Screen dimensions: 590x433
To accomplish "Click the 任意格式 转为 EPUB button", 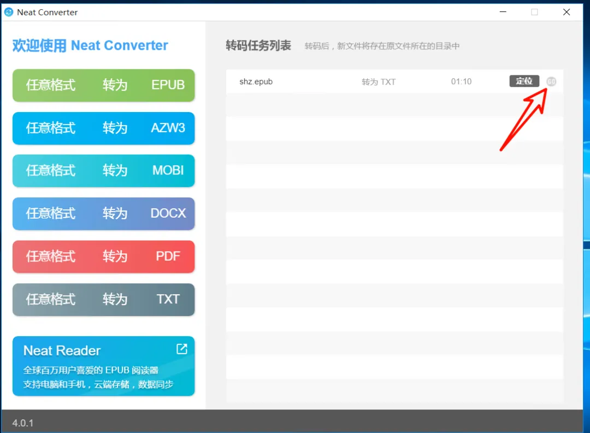I will pyautogui.click(x=103, y=85).
